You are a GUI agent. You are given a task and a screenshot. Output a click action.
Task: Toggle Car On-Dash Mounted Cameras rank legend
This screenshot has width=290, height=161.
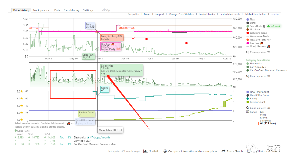coord(266,70)
